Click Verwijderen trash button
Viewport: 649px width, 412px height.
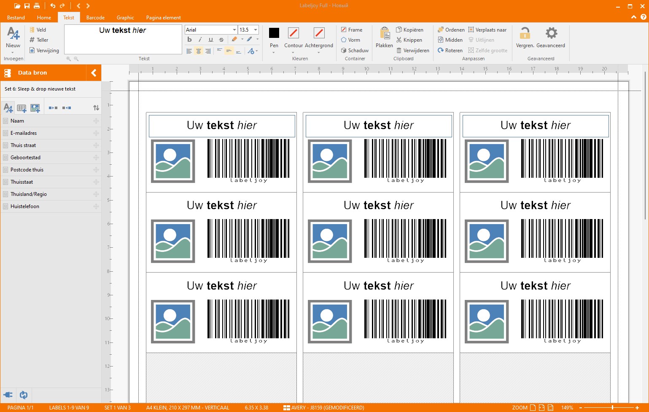tap(412, 51)
